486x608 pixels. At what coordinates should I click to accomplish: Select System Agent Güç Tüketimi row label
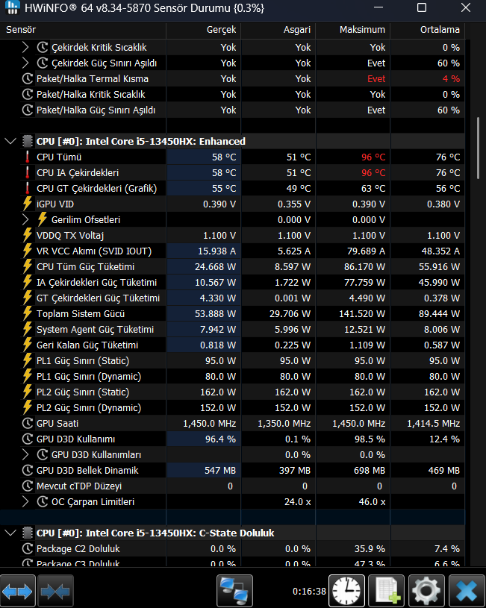[x=95, y=329]
